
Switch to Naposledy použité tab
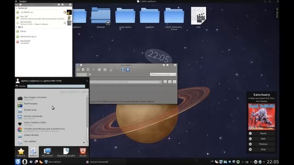pos(66,152)
